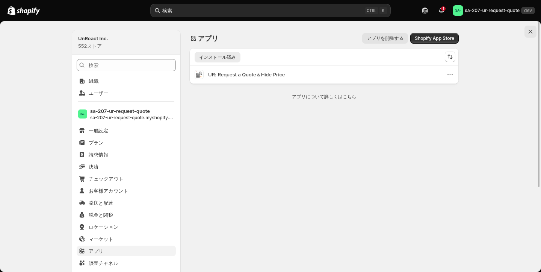
Task: Click the SA- store avatar in top bar
Action: pos(458,11)
